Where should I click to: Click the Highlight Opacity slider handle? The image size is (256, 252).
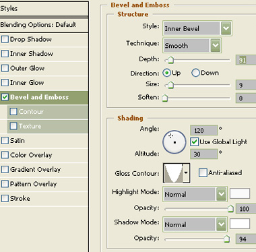coord(230,208)
